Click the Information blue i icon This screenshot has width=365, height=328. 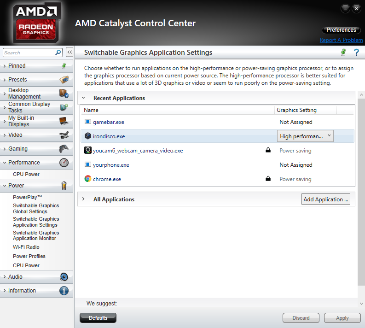pos(64,291)
